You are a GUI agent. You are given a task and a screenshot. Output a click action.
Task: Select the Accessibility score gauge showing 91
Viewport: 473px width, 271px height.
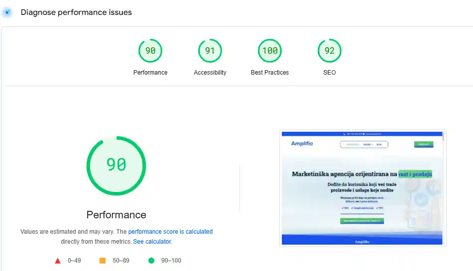(x=210, y=51)
